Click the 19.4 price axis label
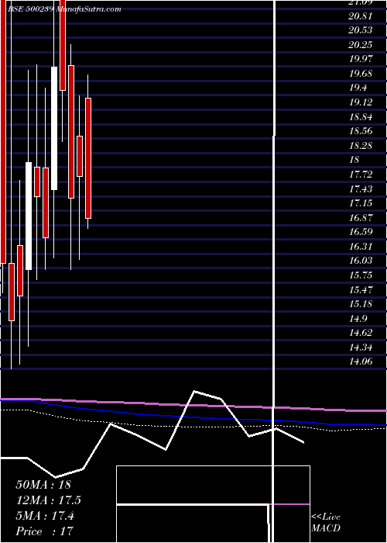This screenshot has height=543, width=387. (358, 88)
